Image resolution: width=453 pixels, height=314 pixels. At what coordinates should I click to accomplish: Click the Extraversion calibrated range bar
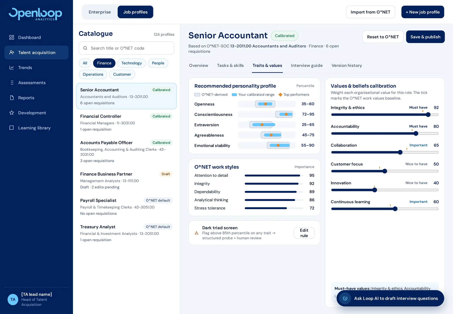[x=263, y=125]
